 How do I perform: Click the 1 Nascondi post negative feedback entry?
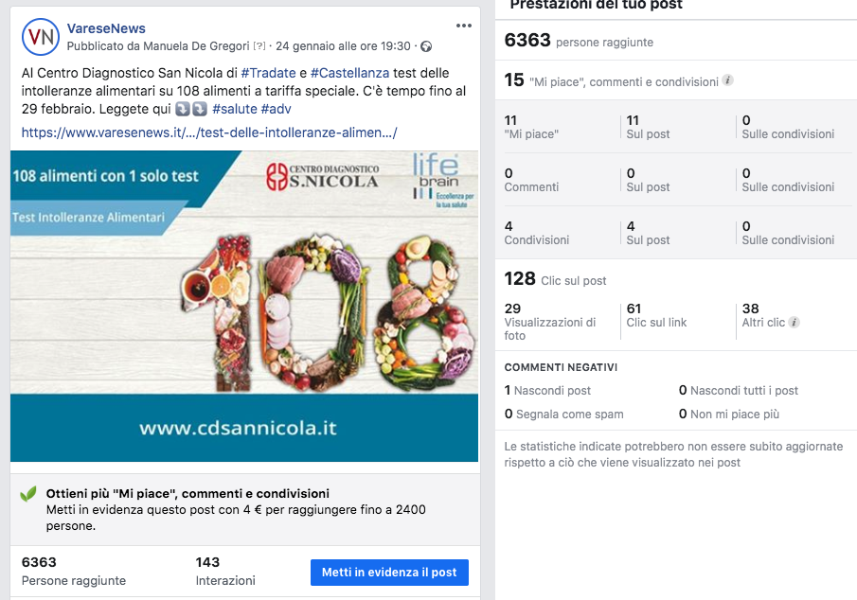[x=547, y=390]
